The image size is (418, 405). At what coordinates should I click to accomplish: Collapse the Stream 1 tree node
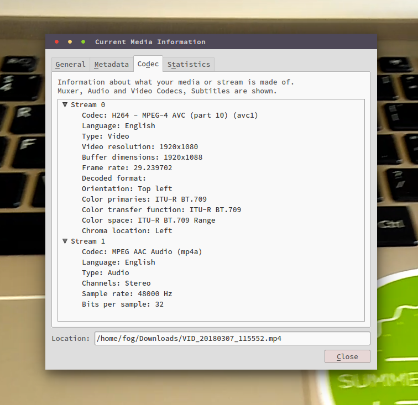click(x=65, y=241)
